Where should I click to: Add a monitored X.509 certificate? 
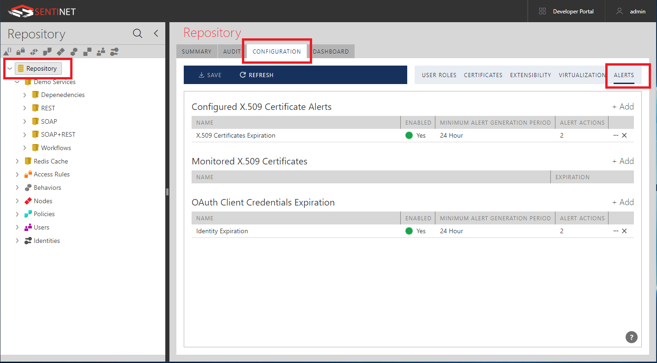click(623, 161)
